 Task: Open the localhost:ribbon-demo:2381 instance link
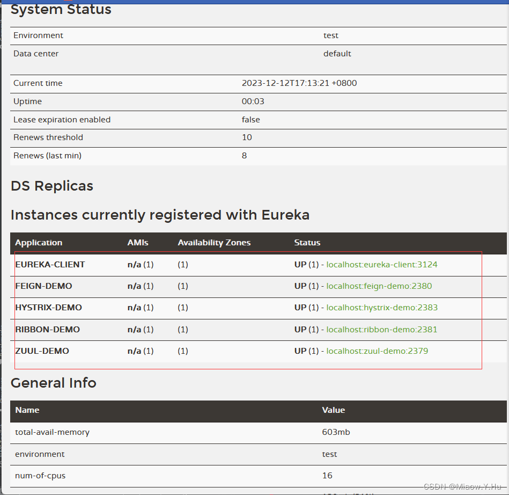pyautogui.click(x=381, y=330)
